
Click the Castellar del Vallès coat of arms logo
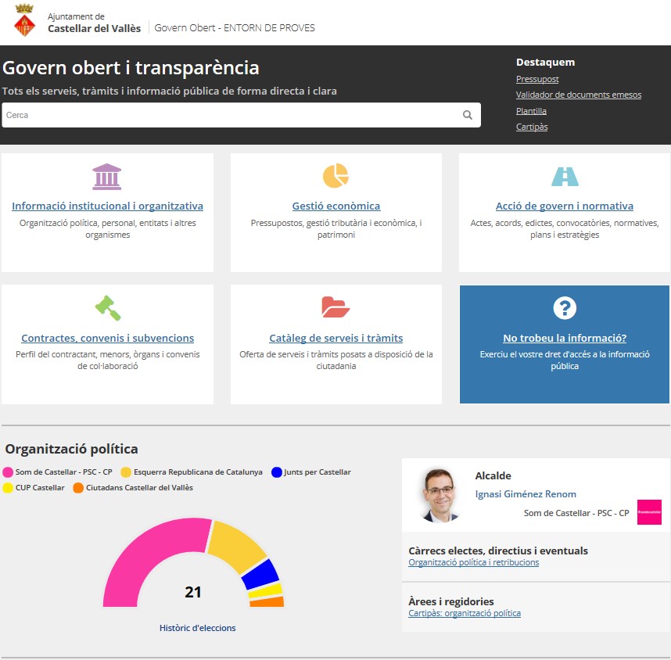[24, 21]
